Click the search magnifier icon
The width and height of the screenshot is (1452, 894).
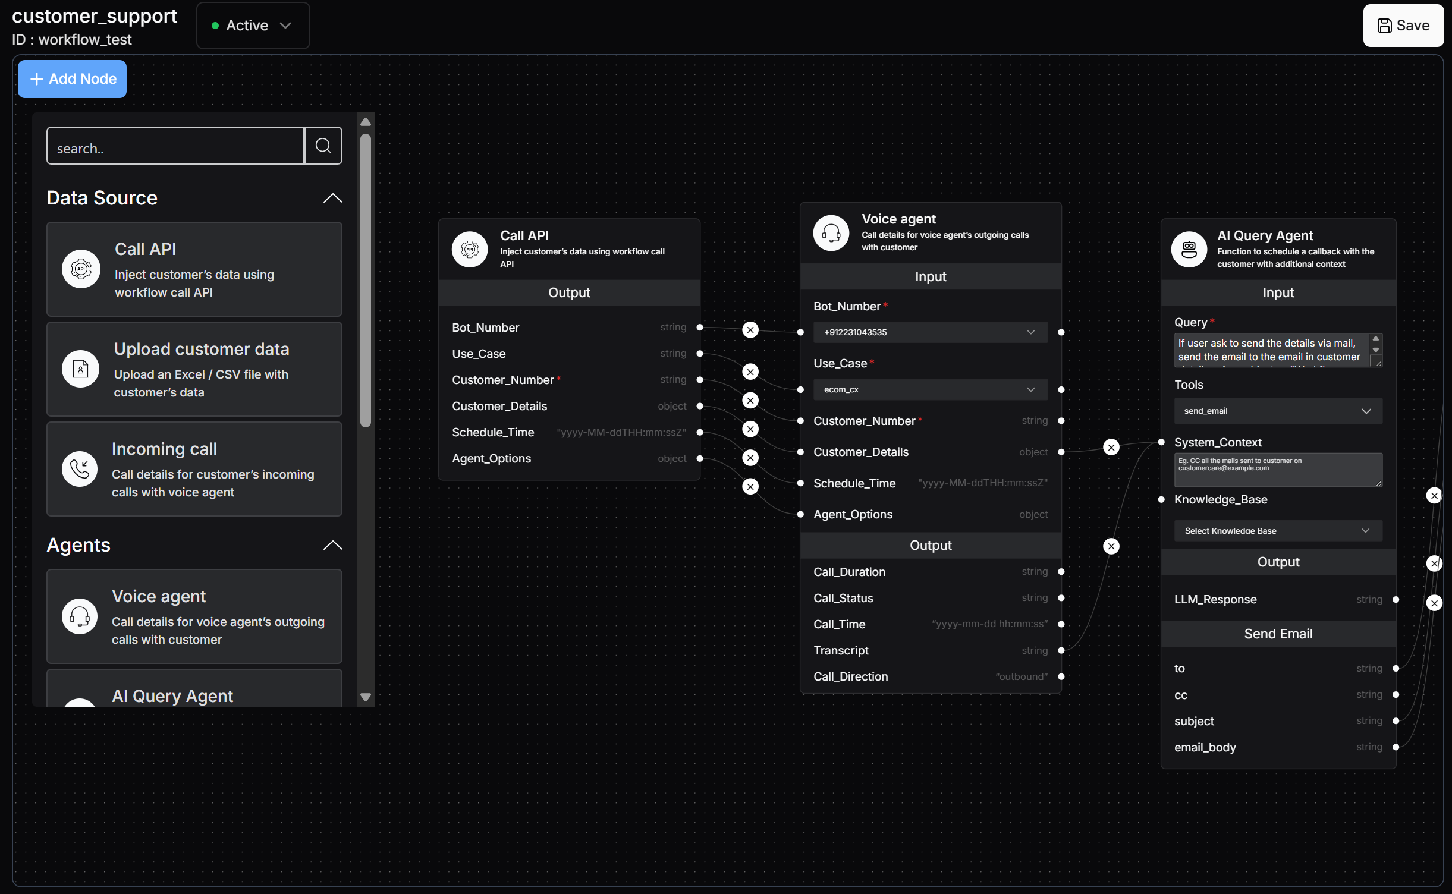point(323,146)
